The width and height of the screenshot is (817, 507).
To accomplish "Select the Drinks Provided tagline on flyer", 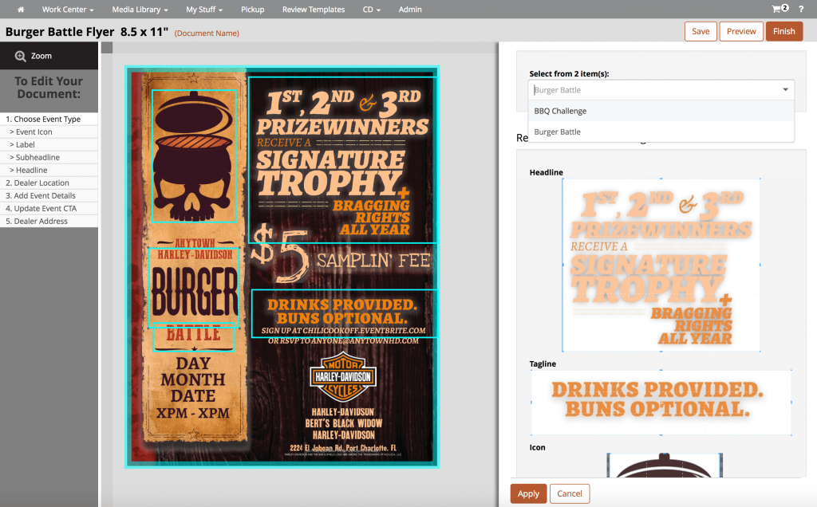I will [344, 313].
